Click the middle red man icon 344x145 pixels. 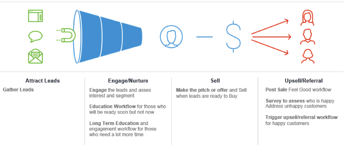tap(307, 36)
